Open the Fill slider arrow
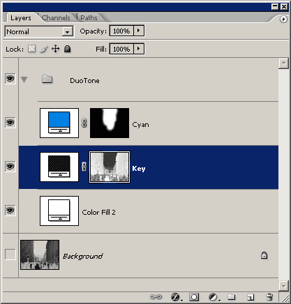 [x=139, y=49]
